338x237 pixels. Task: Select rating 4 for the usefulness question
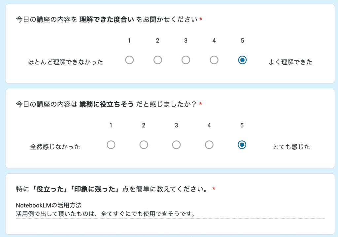click(x=209, y=144)
